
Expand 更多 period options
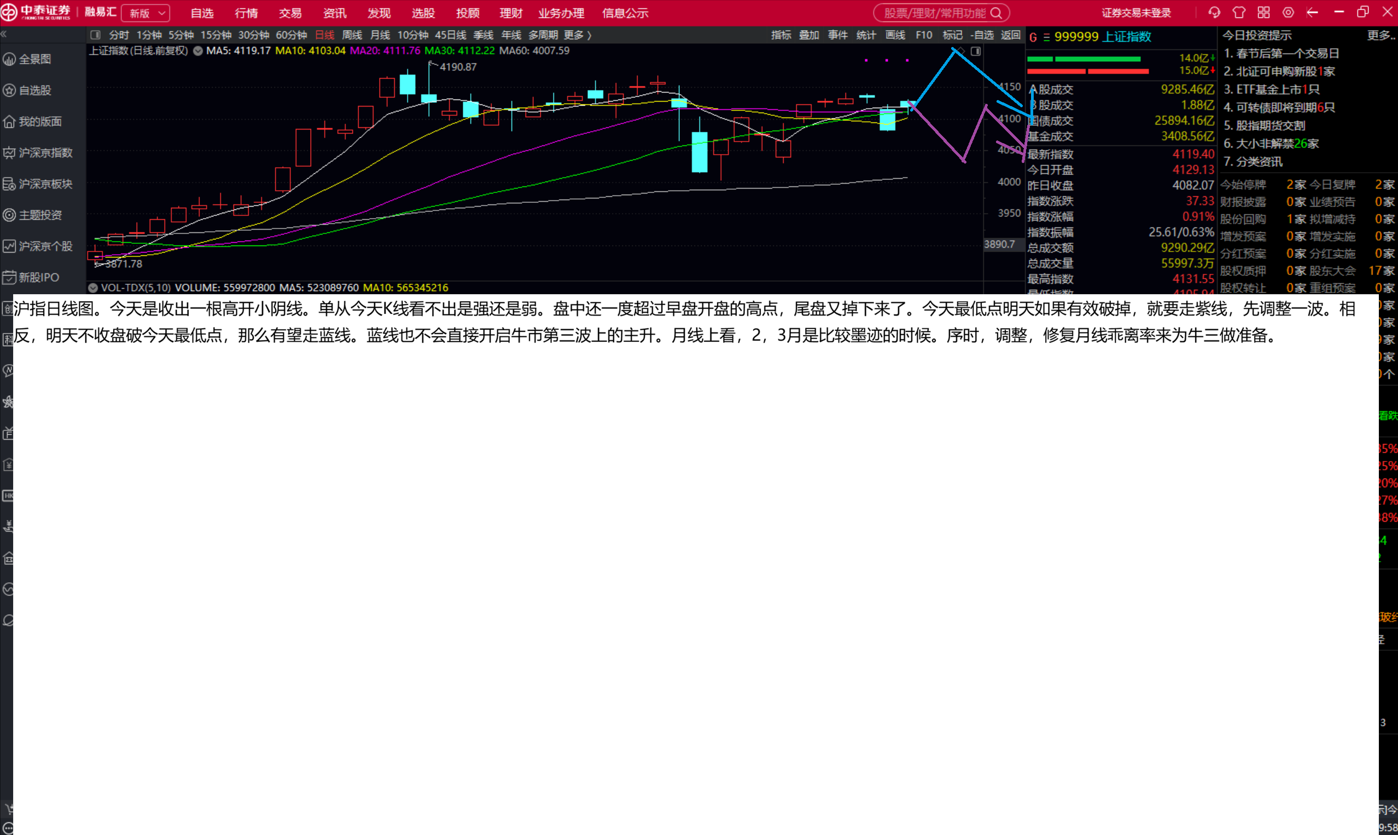click(x=578, y=35)
